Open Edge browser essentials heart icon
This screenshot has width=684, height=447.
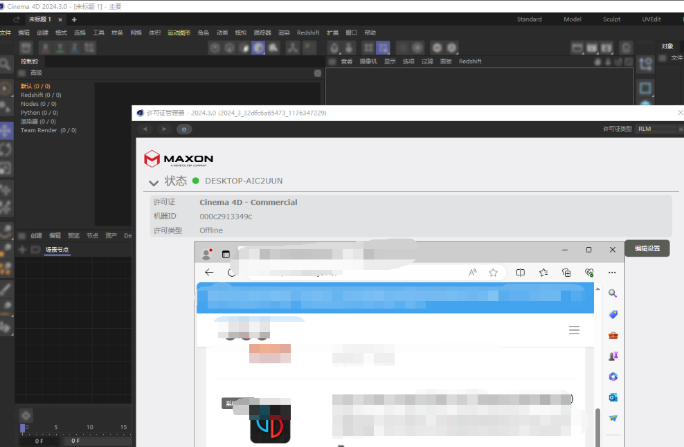click(x=589, y=273)
